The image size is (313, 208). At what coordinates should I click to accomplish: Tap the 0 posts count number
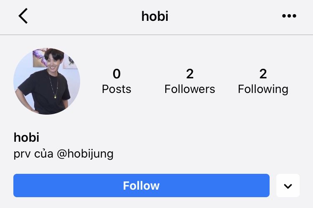116,74
